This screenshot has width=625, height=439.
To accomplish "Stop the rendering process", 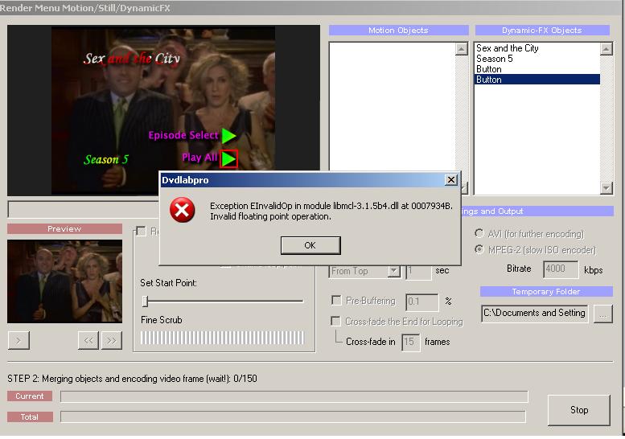I will [x=579, y=410].
